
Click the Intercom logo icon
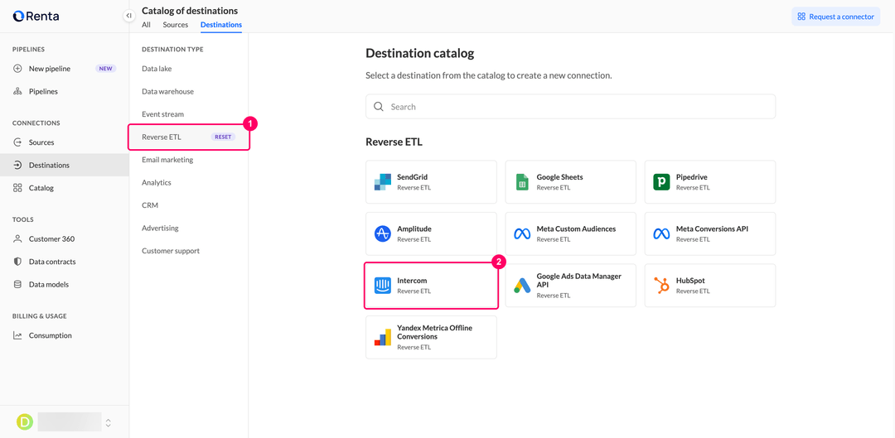pos(382,286)
